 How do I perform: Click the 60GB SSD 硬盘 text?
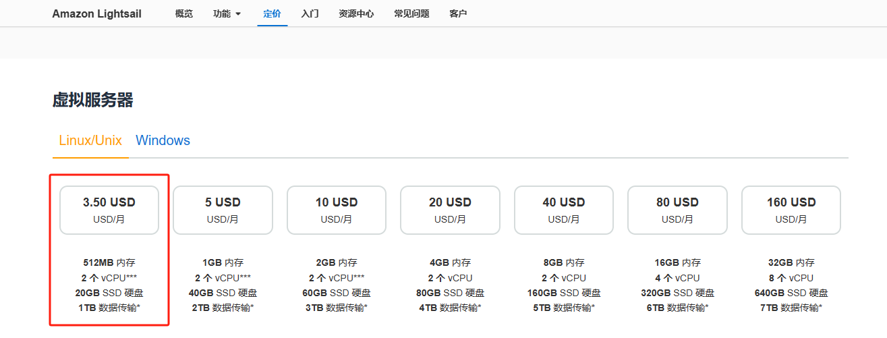tap(337, 293)
